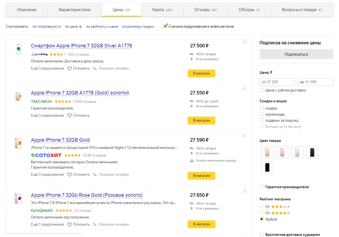Click gsmking store logo
Viewport: 339px width, 237px height.
pos(39,54)
